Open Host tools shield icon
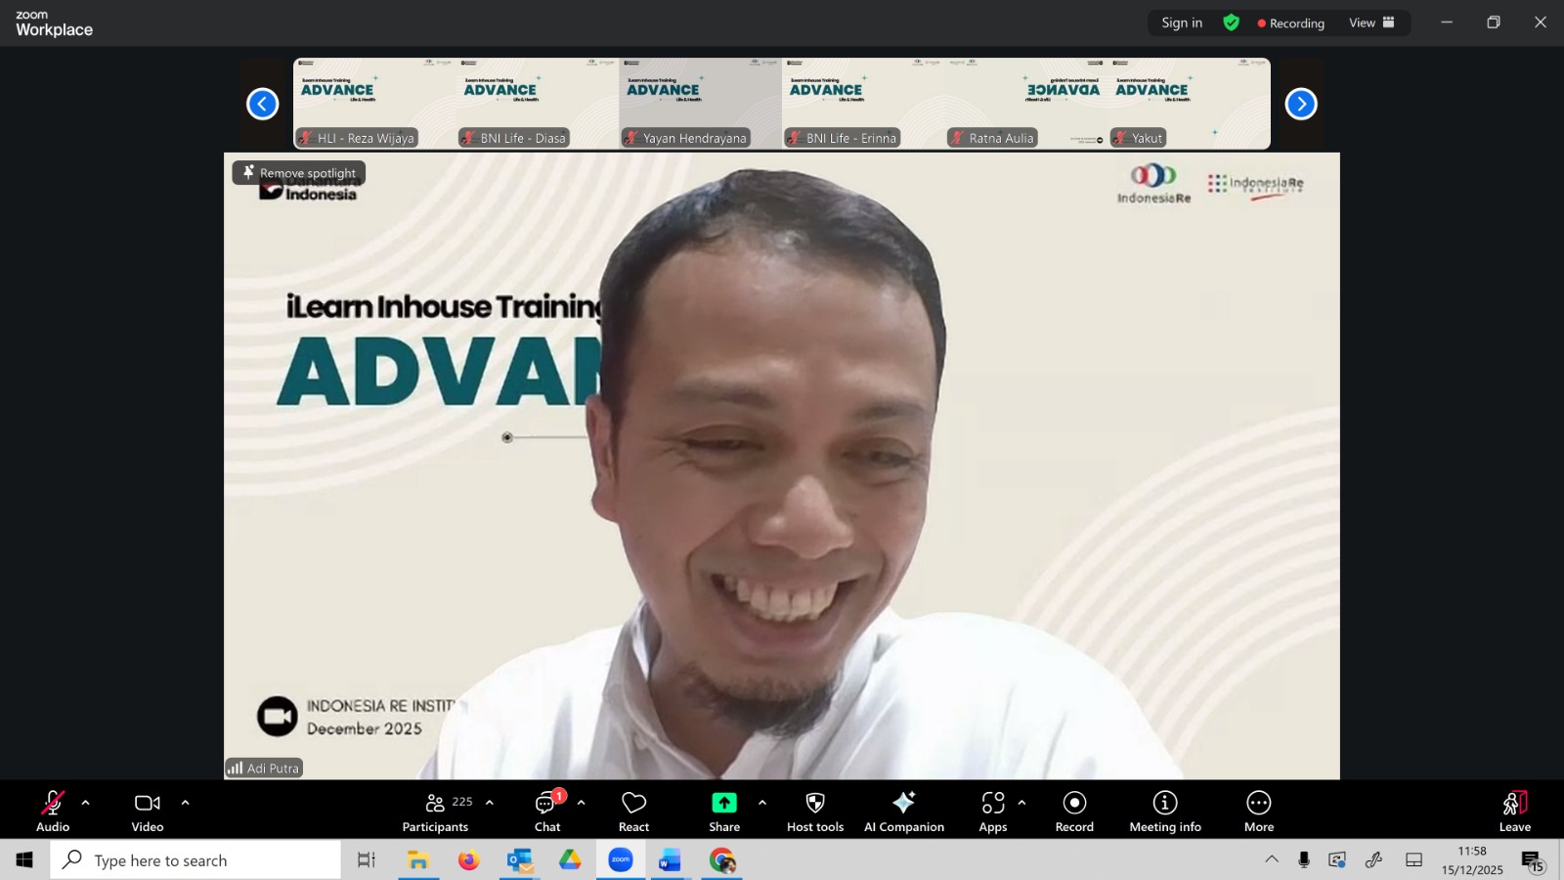This screenshot has width=1564, height=880. coord(814,811)
